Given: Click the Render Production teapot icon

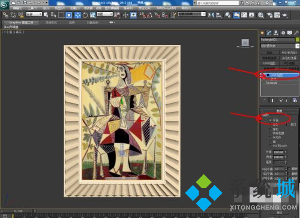Looking at the screenshot, I should [x=285, y=15].
